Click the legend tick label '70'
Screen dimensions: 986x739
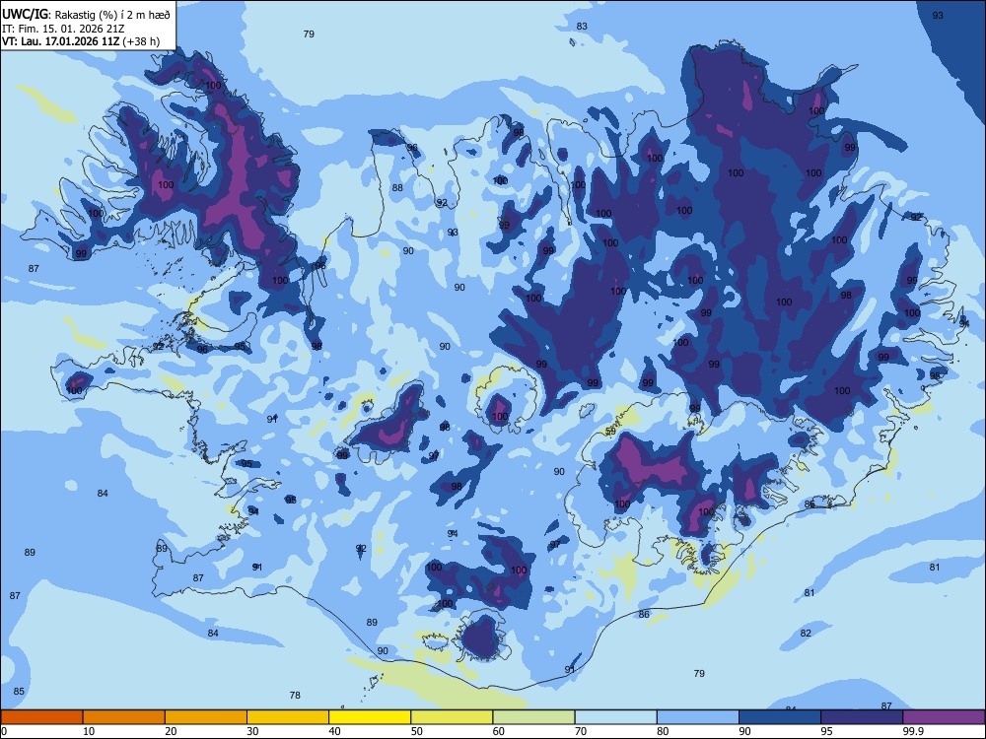[x=581, y=731]
